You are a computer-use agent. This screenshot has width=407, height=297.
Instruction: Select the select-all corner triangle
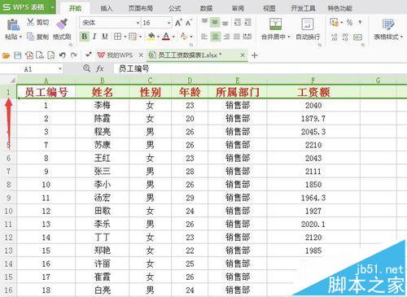(x=12, y=81)
